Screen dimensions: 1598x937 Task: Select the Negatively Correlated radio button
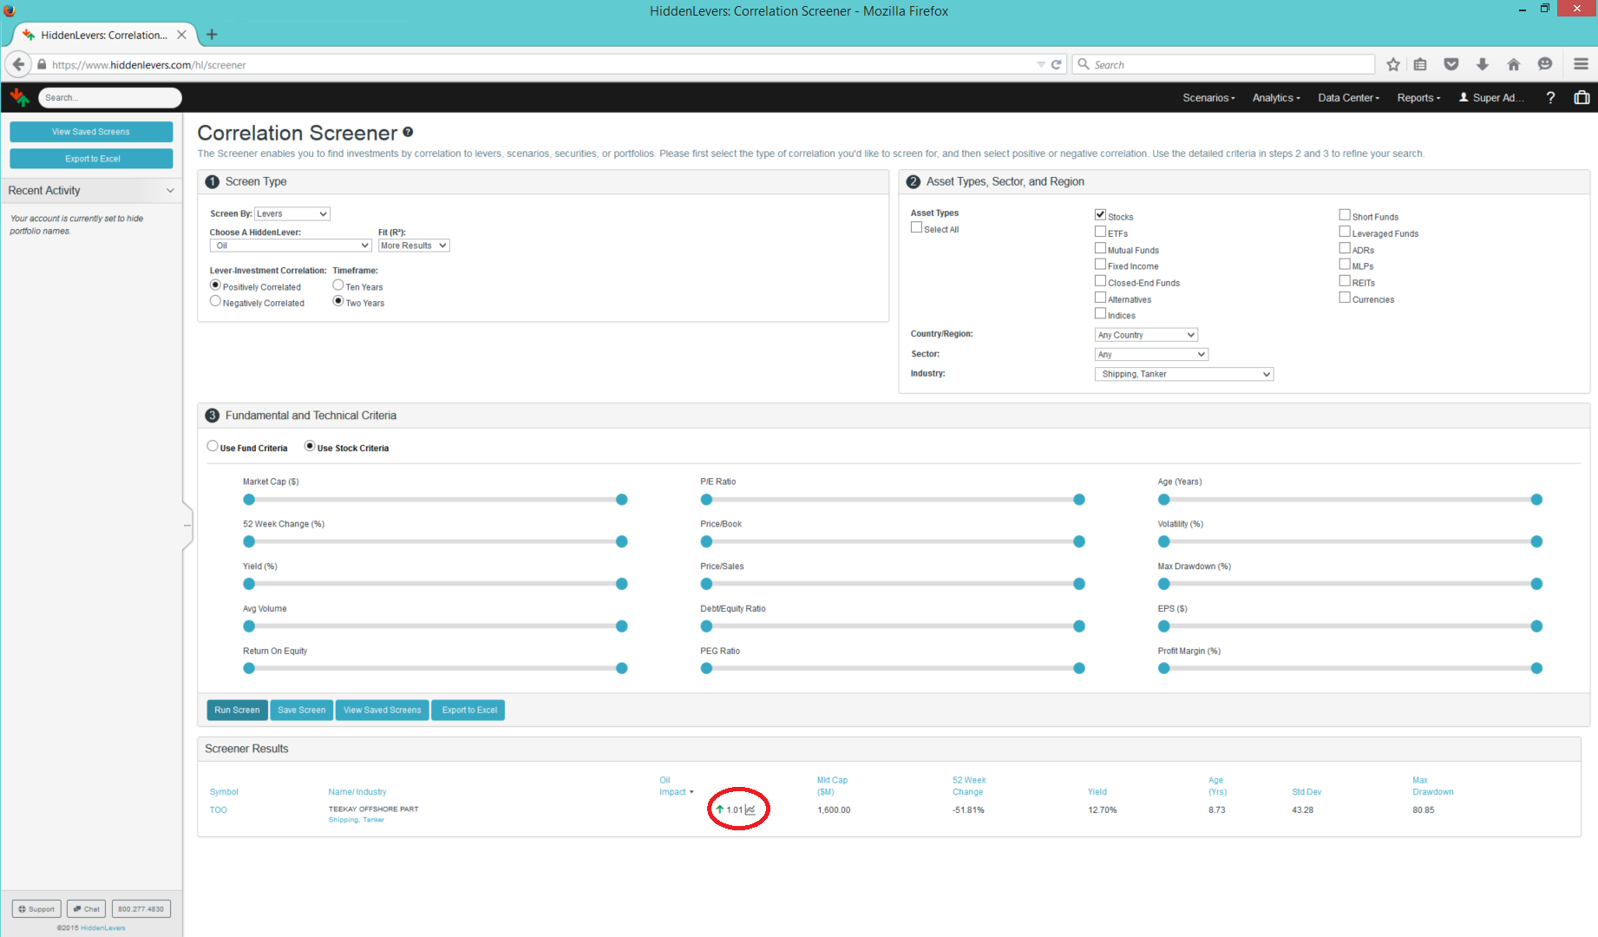215,301
